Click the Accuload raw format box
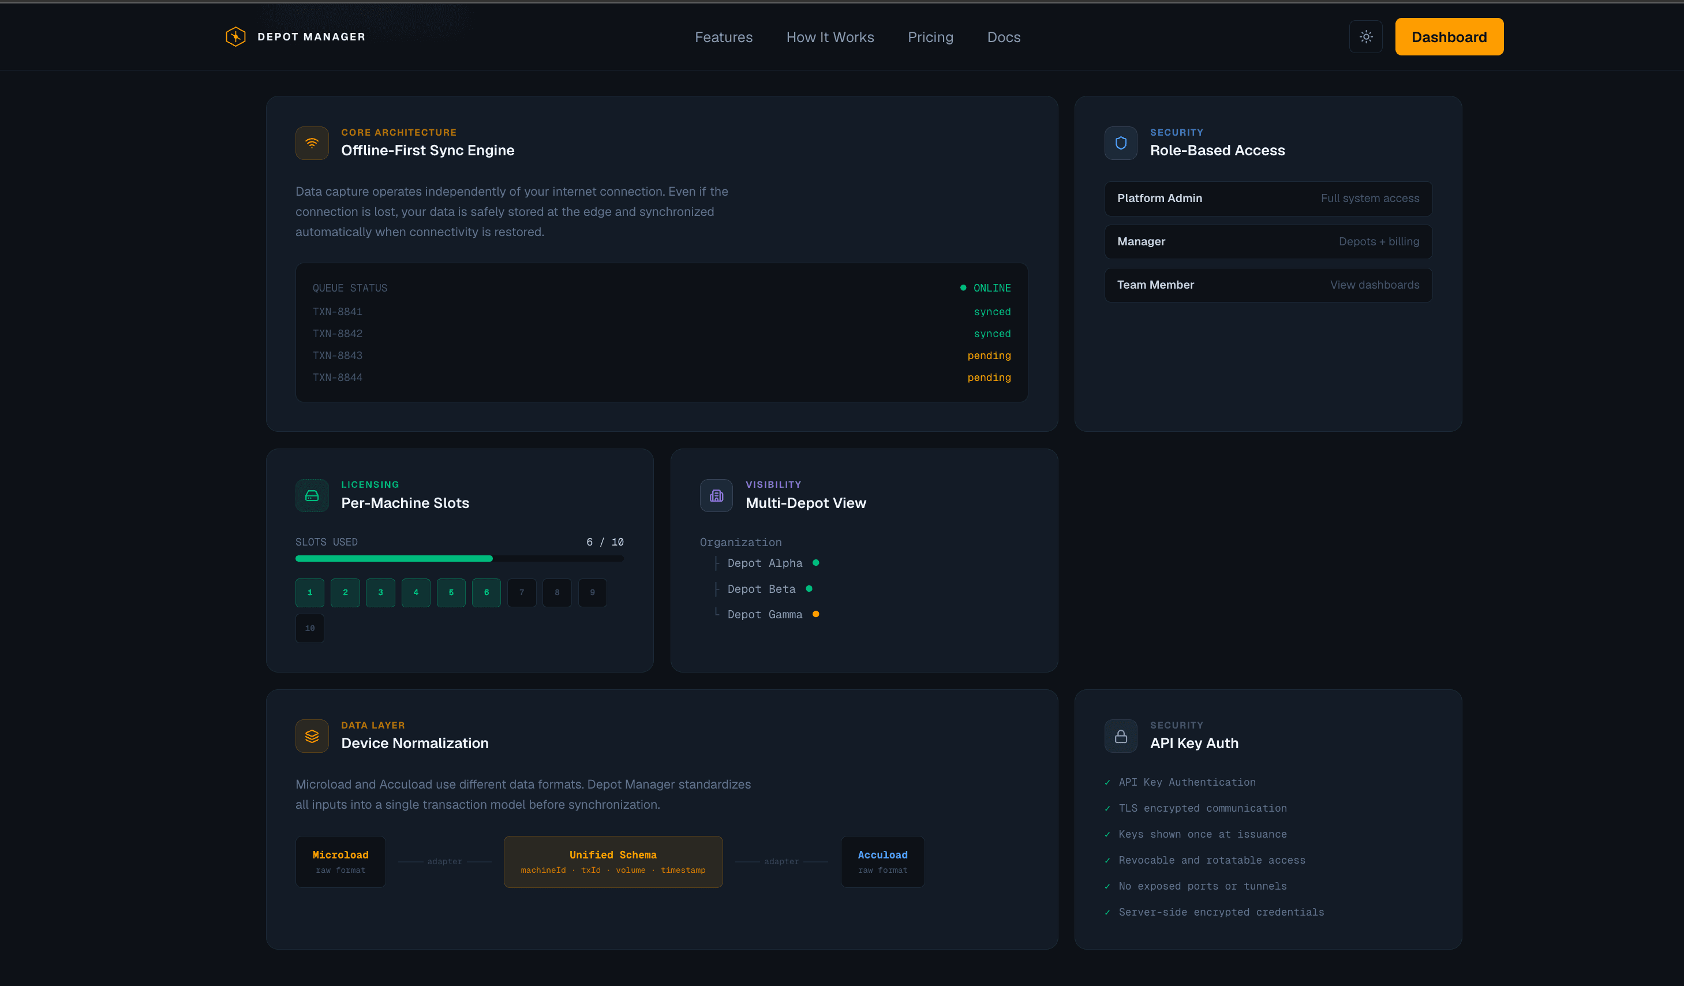The width and height of the screenshot is (1684, 986). tap(882, 862)
